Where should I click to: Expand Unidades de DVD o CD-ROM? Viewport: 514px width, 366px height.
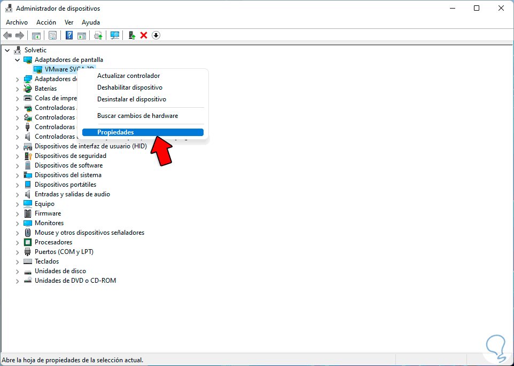point(18,281)
